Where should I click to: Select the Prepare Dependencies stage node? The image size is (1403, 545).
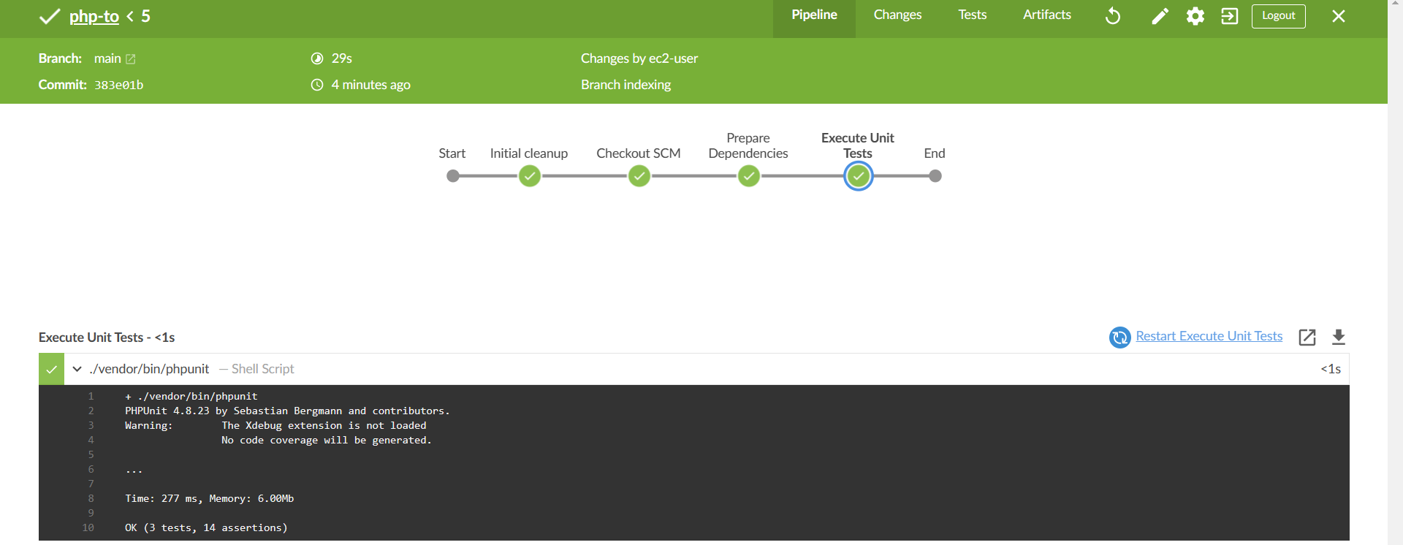(749, 176)
